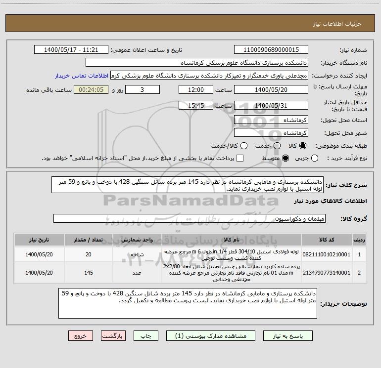
Task: Click the کد کالا column header
Action: tap(327, 240)
